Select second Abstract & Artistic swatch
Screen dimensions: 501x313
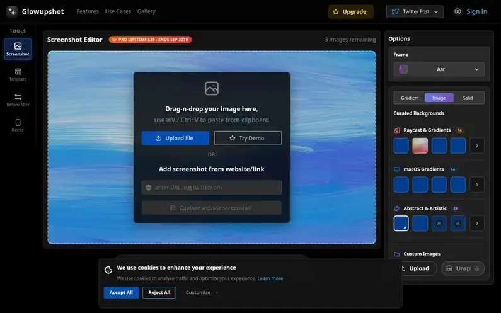(x=420, y=223)
